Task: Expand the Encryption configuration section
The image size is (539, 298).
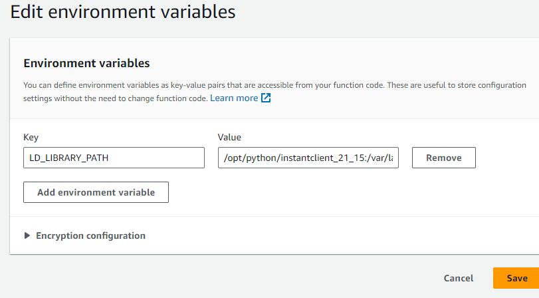Action: (85, 235)
